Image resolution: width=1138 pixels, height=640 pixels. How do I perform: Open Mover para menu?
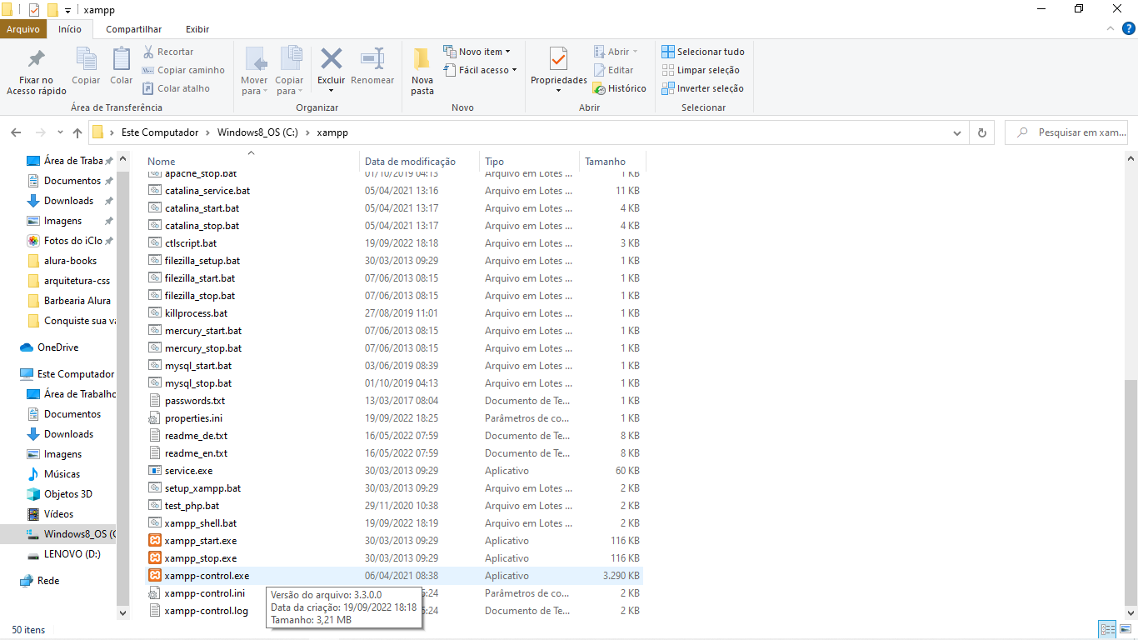pos(255,71)
